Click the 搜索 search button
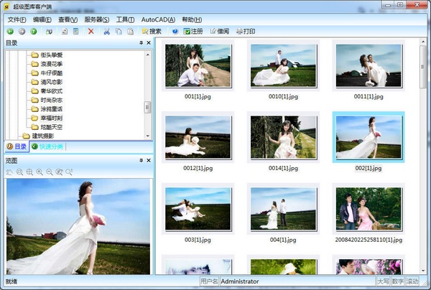The height and width of the screenshot is (290, 431). [x=152, y=32]
